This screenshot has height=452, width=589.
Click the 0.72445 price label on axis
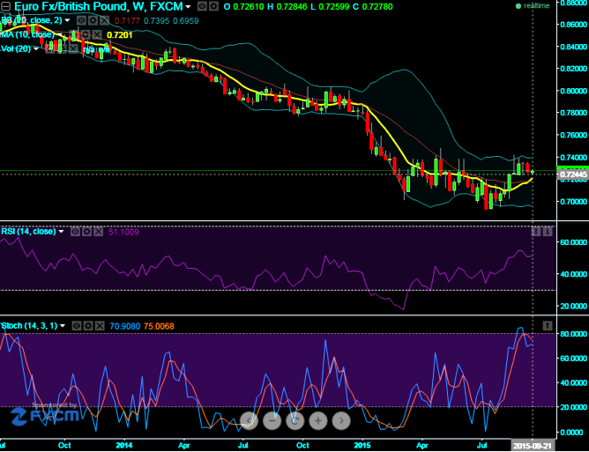pos(573,174)
